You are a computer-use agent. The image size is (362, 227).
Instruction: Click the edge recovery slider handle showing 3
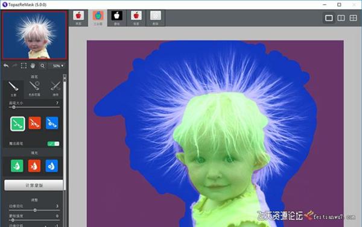point(35,210)
